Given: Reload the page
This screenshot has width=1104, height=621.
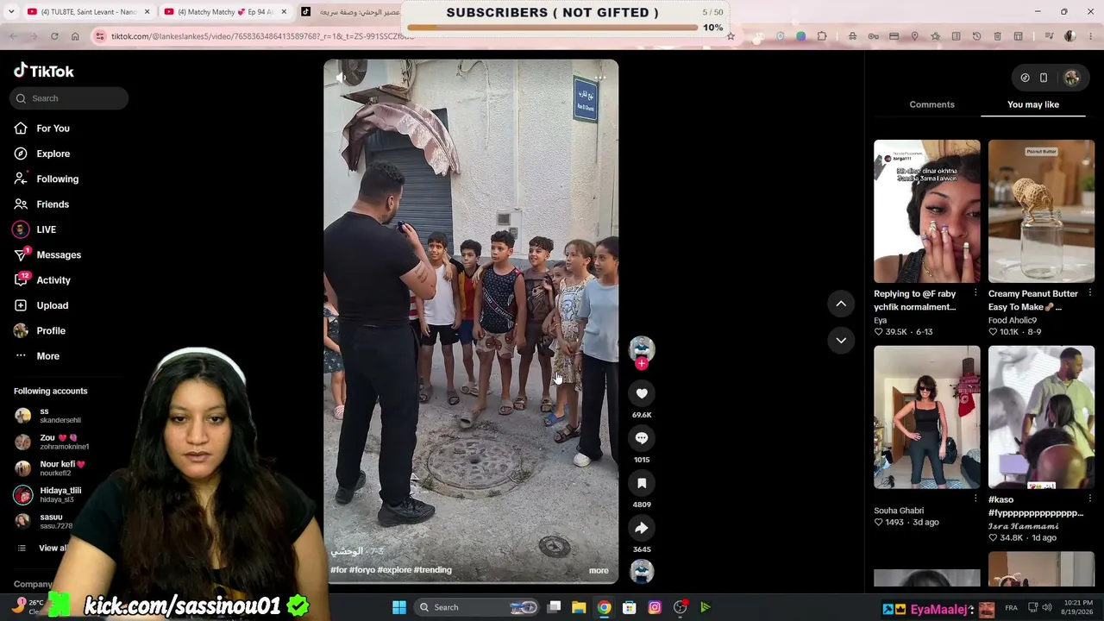Looking at the screenshot, I should tap(54, 36).
